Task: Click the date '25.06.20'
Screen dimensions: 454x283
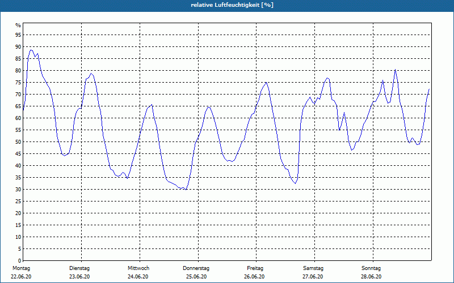Action: coord(196,277)
